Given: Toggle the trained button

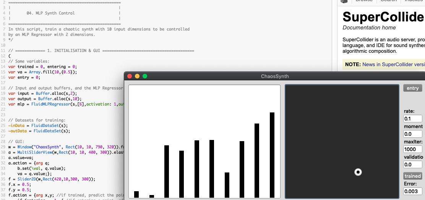Looking at the screenshot, I should 412,176.
